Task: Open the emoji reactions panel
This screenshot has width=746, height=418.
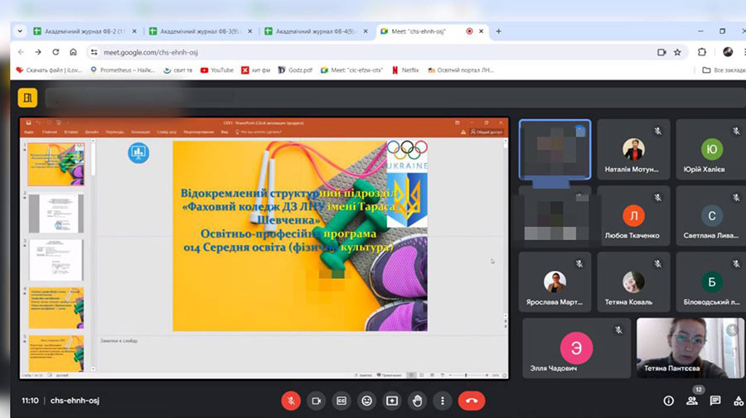Action: coord(366,401)
